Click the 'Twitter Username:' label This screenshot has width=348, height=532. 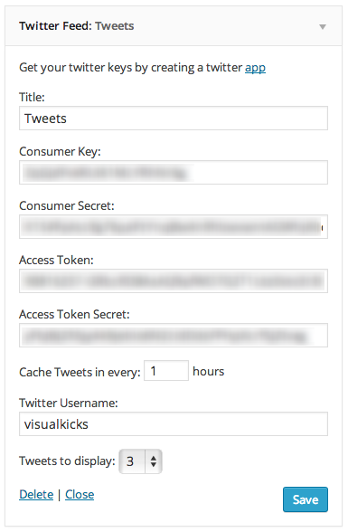click(x=69, y=403)
